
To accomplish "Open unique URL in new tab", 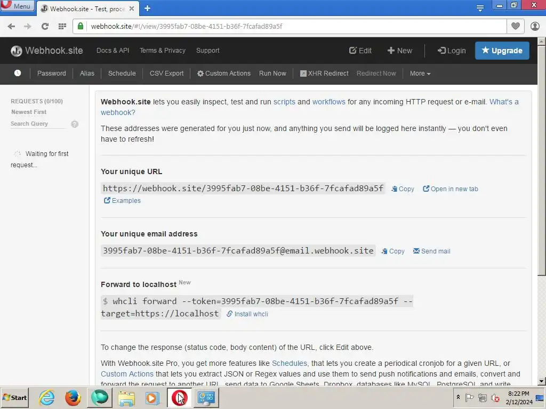I will click(450, 189).
